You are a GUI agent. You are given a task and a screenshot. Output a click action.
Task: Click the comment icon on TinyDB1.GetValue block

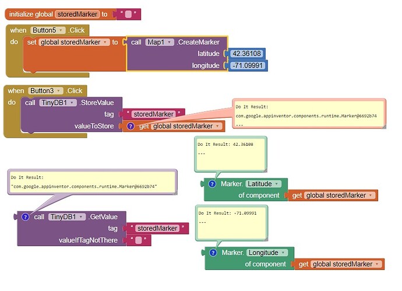pos(25,217)
